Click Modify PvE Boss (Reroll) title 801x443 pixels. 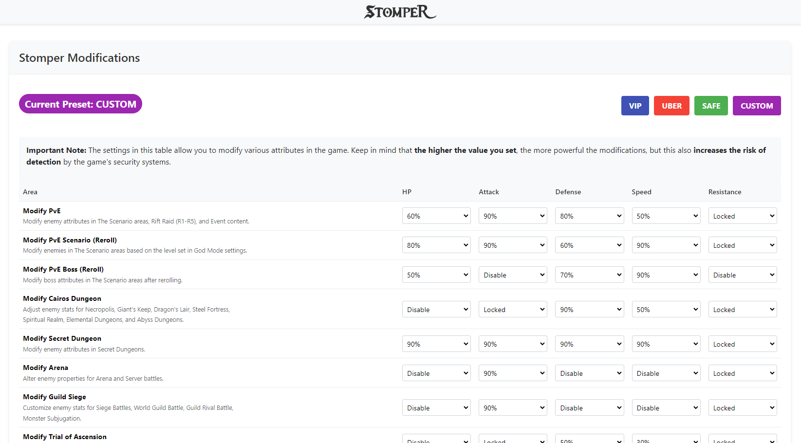(63, 269)
